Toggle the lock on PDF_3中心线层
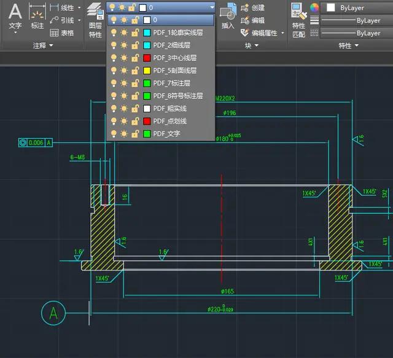Screen dimensions: 393x358 (x=134, y=58)
